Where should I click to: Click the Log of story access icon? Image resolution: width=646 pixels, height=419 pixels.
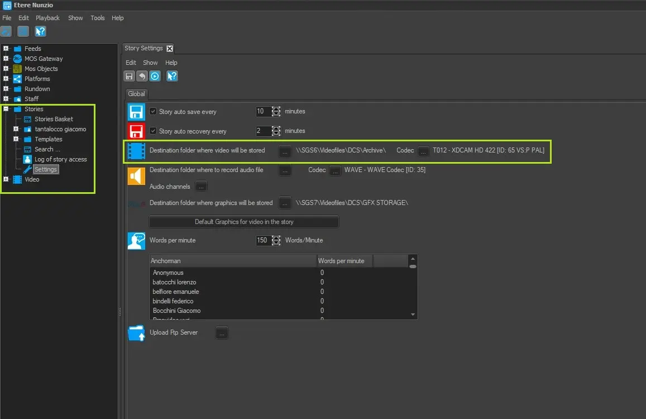pos(27,159)
